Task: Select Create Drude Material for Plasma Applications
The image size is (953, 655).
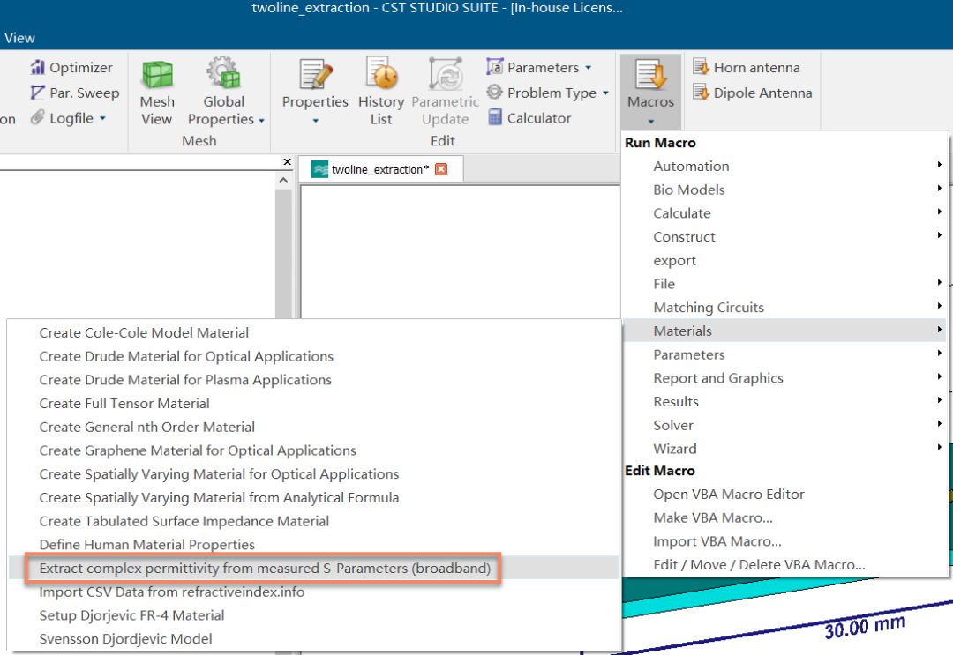Action: coord(313,380)
